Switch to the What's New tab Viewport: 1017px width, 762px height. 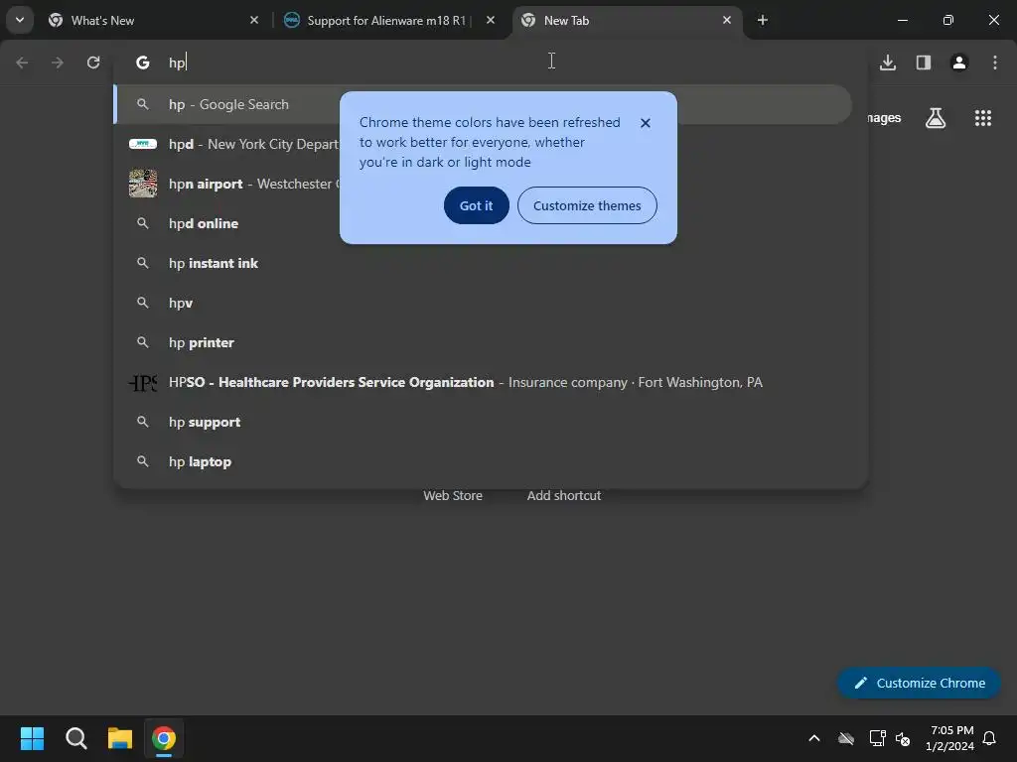(x=154, y=20)
